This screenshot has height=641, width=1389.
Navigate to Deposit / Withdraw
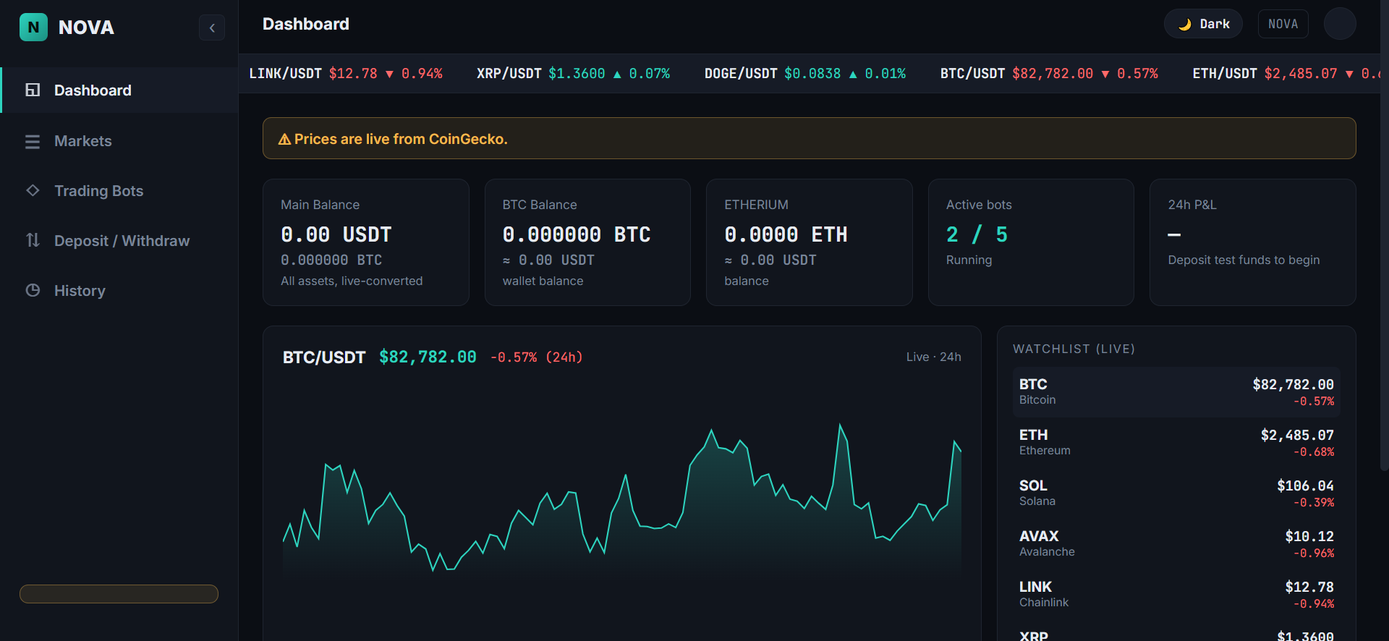pos(119,241)
